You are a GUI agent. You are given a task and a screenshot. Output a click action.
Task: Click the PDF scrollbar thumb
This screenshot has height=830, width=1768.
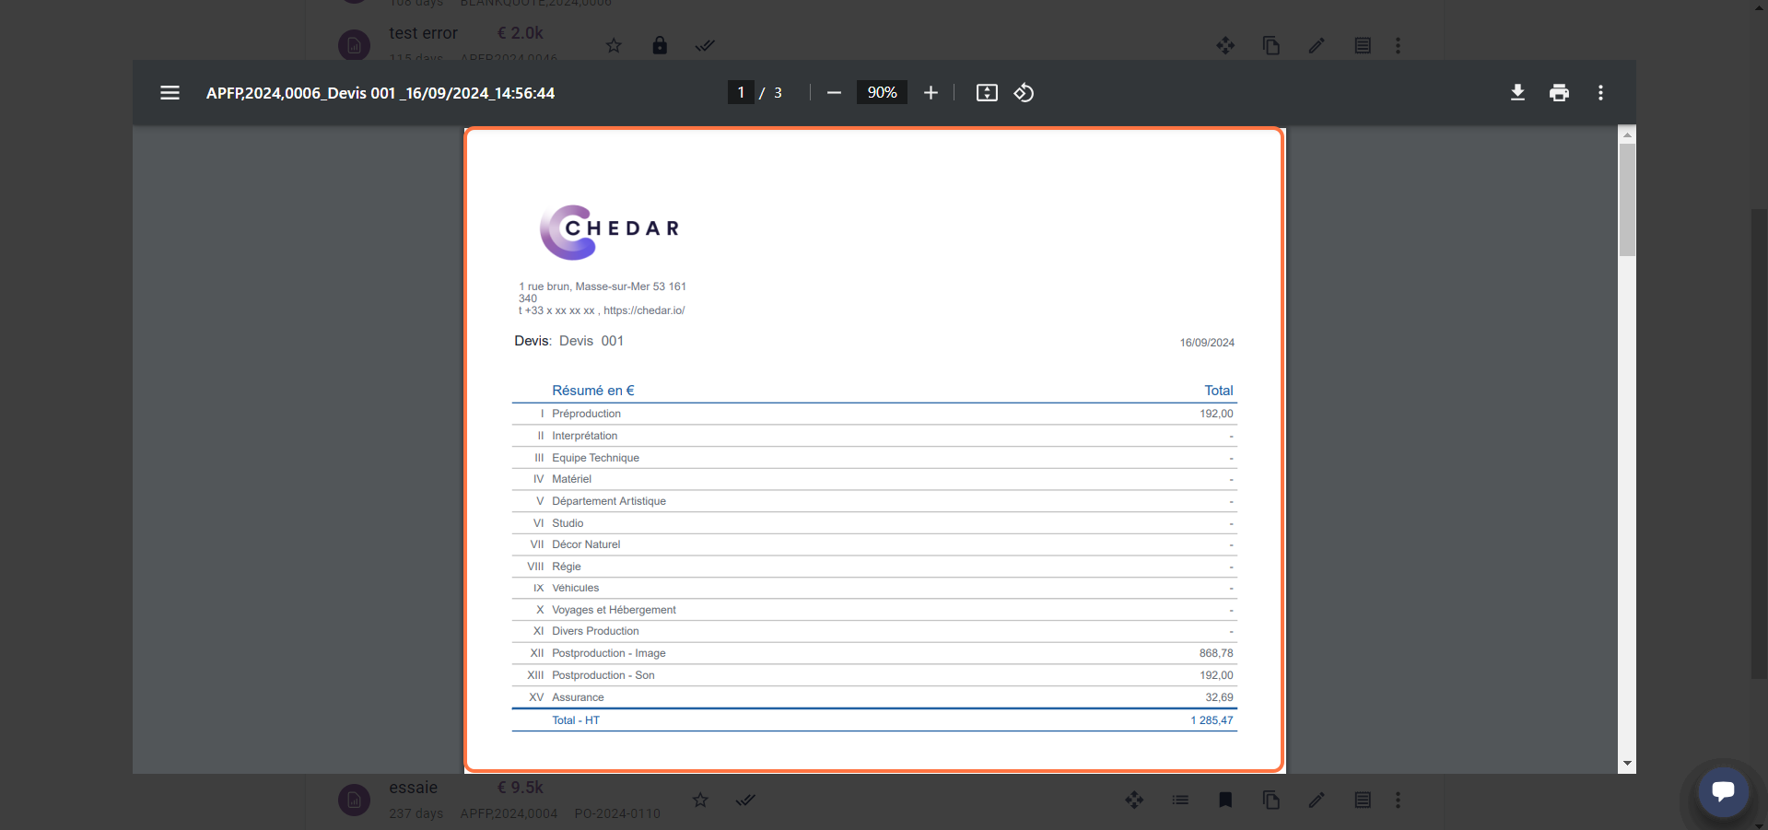[x=1627, y=199]
